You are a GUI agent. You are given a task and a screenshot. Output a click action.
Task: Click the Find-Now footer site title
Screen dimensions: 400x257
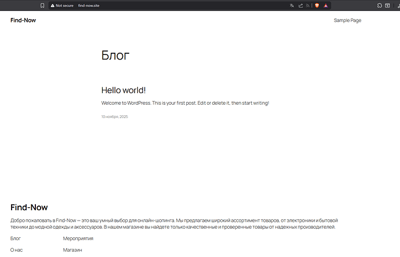tap(29, 207)
